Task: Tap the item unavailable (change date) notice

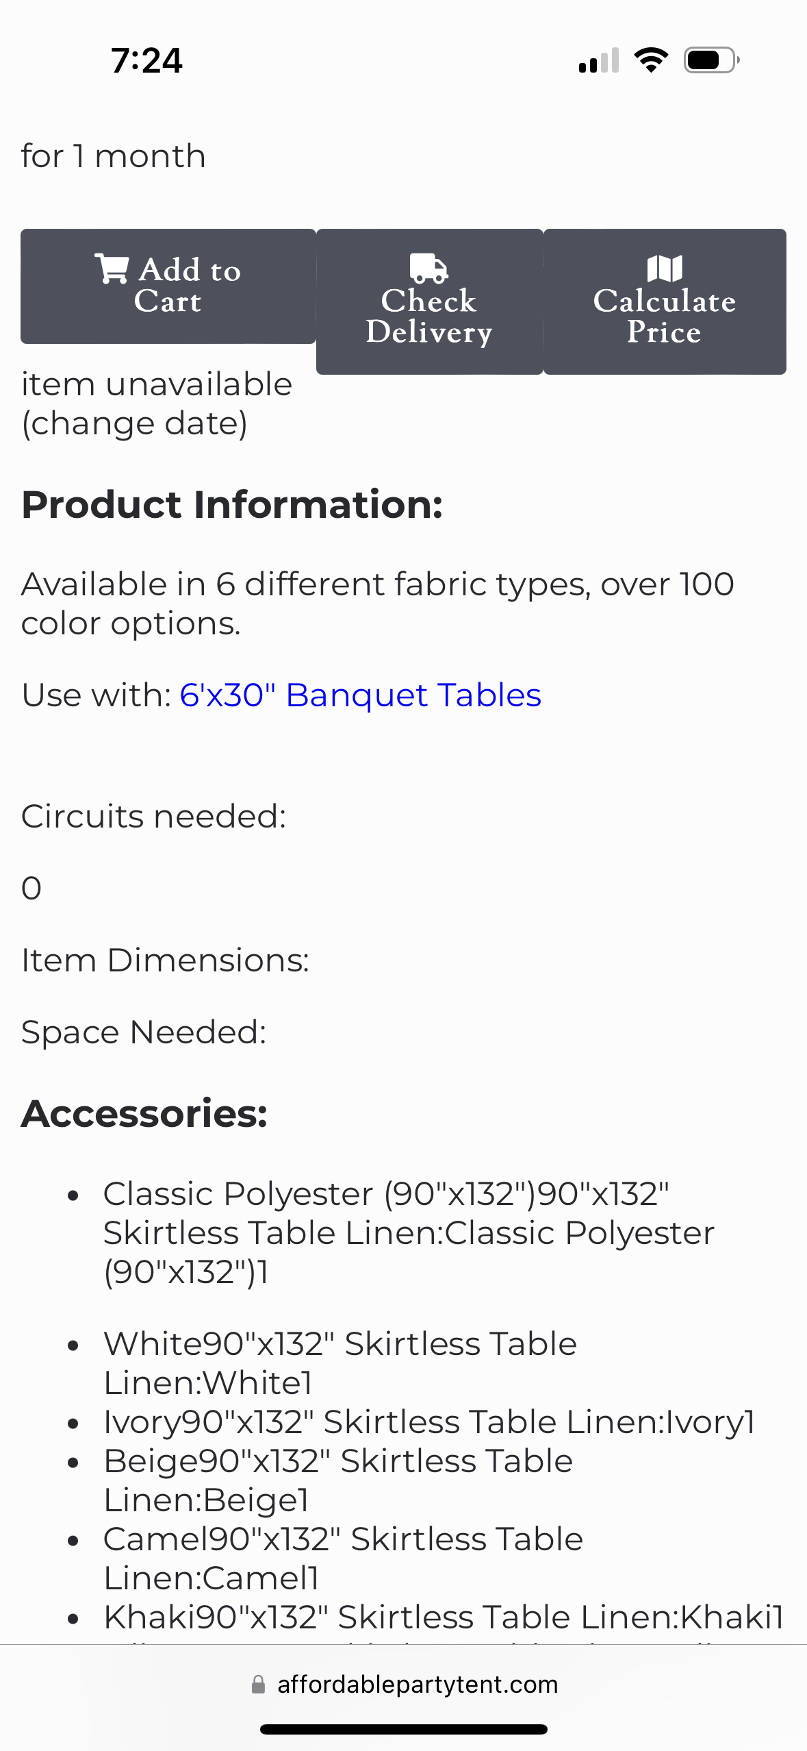Action: (x=157, y=403)
